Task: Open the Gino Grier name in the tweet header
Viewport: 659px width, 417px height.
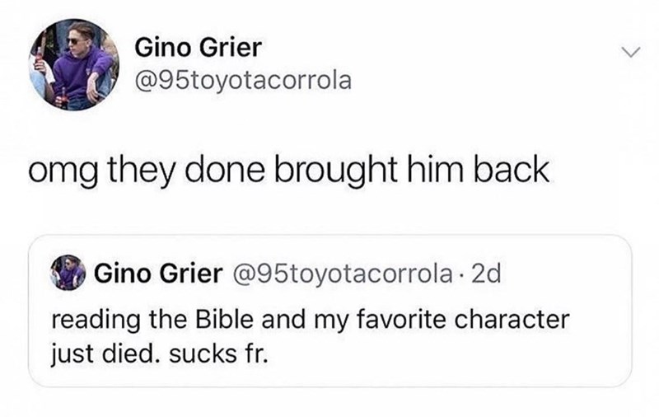Action: 197,49
